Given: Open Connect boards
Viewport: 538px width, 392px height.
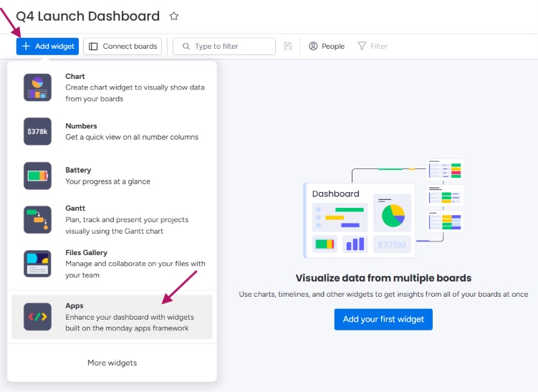Looking at the screenshot, I should 123,47.
